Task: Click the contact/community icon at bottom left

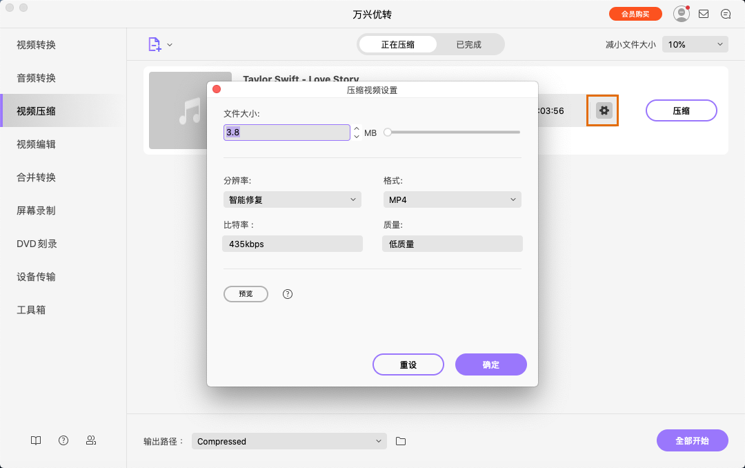Action: click(x=90, y=440)
